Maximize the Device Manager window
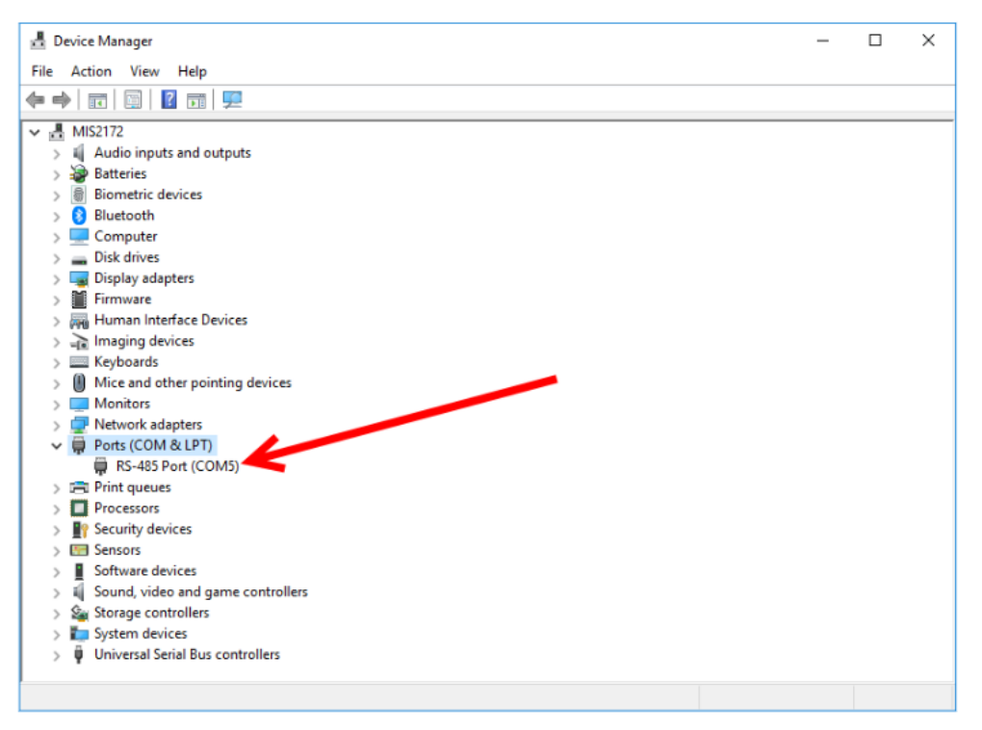This screenshot has height=730, width=982. (875, 40)
